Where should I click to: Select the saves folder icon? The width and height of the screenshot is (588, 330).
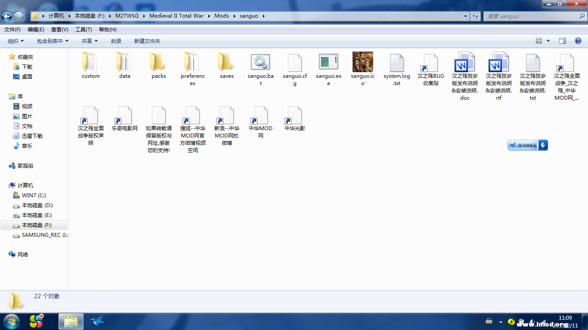pyautogui.click(x=226, y=63)
